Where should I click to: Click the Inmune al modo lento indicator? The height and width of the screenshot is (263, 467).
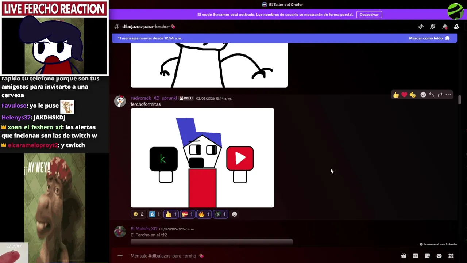[438, 244]
